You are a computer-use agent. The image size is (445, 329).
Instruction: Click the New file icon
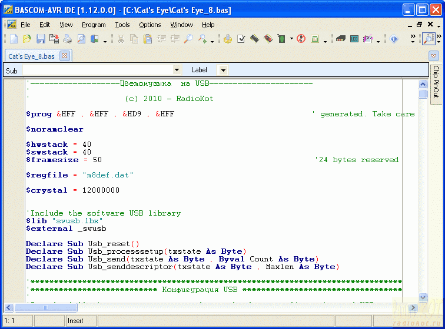pyautogui.click(x=14, y=39)
